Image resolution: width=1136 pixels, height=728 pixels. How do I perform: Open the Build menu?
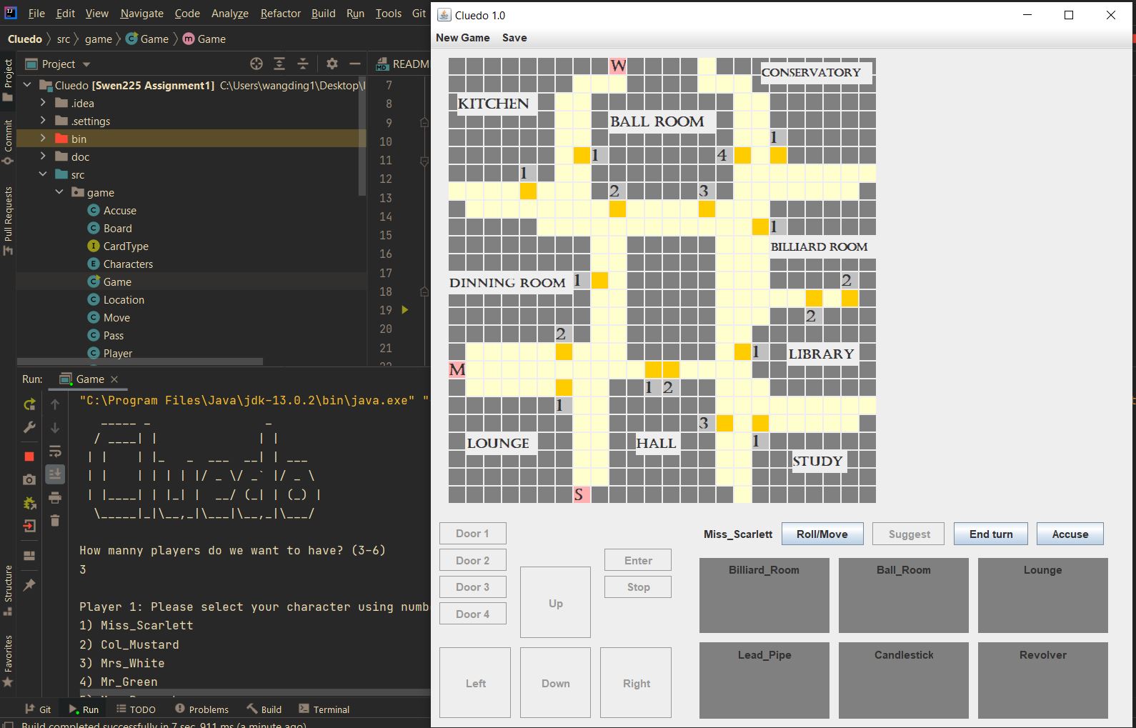coord(323,13)
